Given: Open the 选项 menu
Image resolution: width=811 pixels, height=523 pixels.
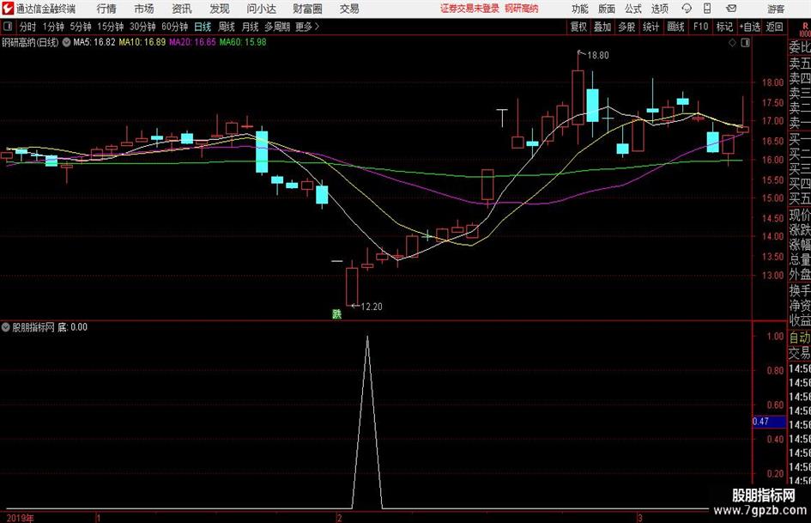Looking at the screenshot, I should (x=659, y=9).
